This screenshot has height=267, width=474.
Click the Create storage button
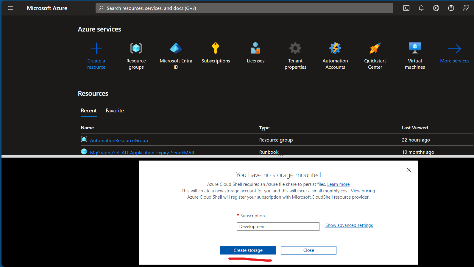pyautogui.click(x=248, y=250)
